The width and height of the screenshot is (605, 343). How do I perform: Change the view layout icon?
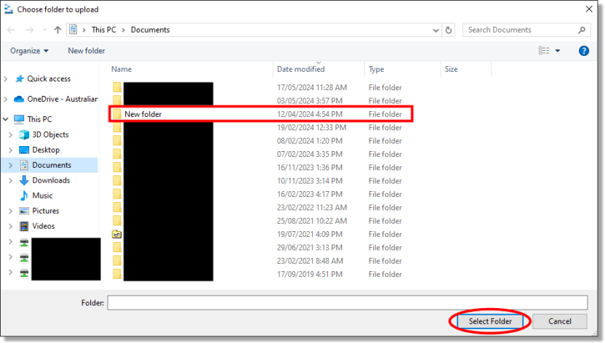[x=544, y=50]
